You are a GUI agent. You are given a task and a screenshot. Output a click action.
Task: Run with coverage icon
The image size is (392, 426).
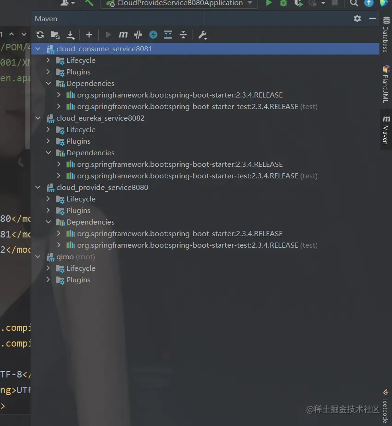298,3
